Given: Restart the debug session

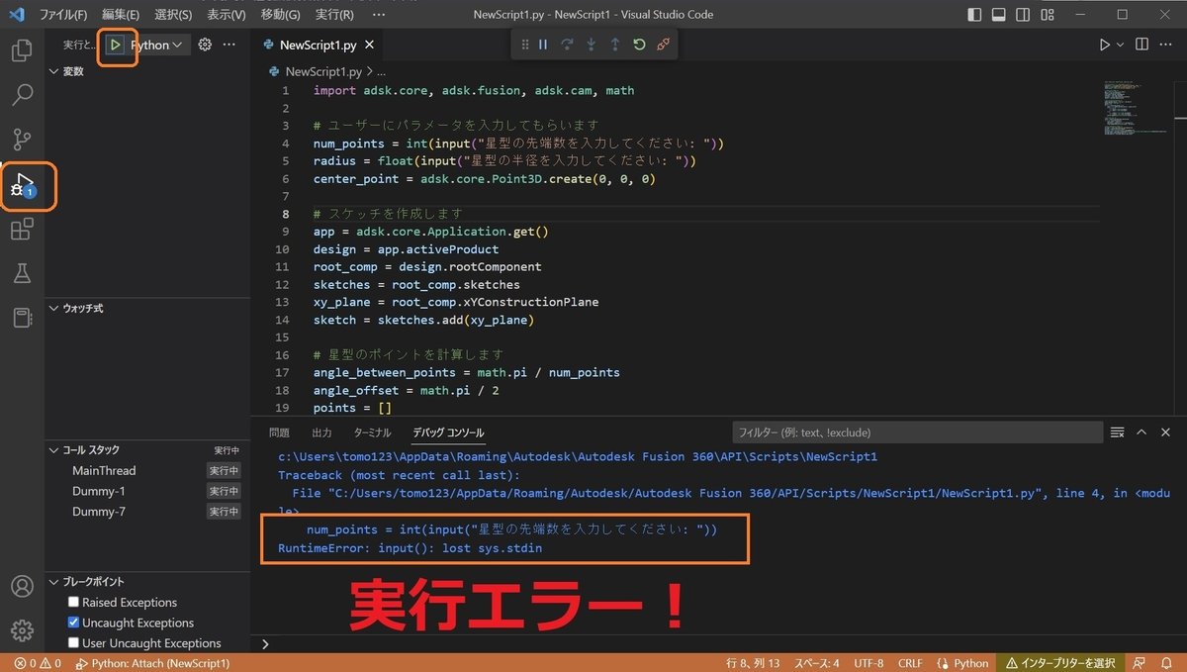Looking at the screenshot, I should 639,45.
